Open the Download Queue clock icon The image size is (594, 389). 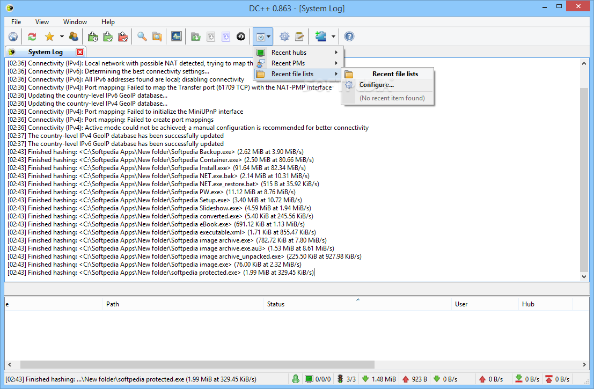[x=92, y=36]
